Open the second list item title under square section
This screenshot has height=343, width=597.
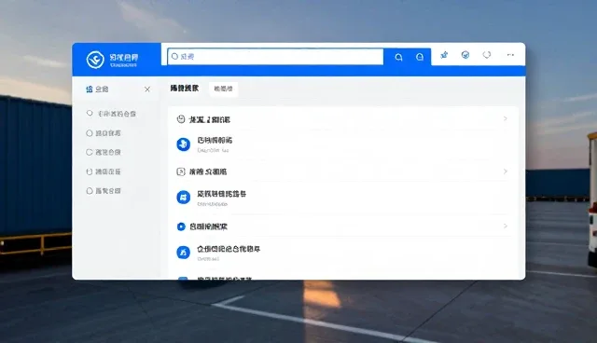pyautogui.click(x=222, y=194)
